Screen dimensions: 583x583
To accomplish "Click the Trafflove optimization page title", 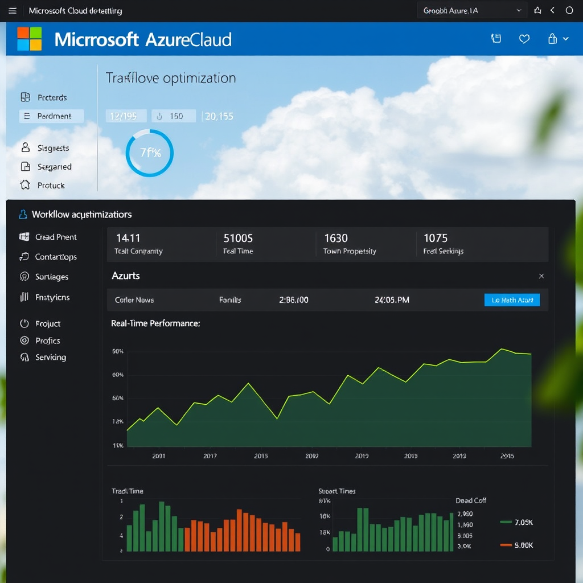I will click(171, 78).
